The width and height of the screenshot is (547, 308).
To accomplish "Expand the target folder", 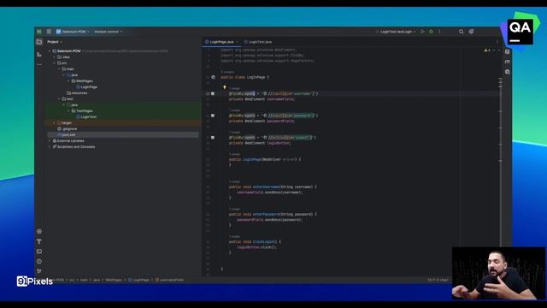I will coord(55,123).
